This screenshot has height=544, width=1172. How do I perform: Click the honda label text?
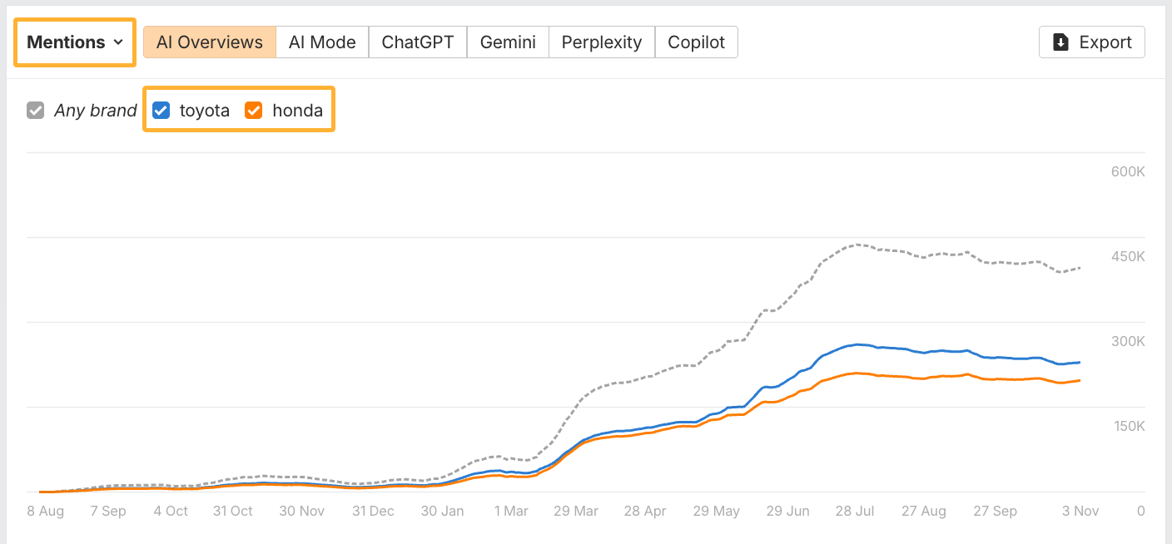(298, 109)
